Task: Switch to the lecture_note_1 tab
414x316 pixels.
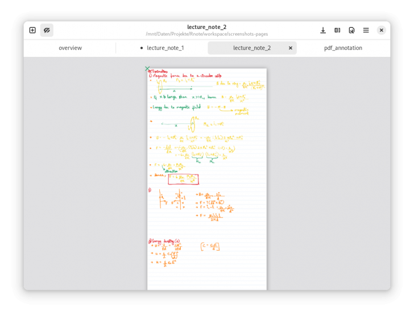Action: (162, 48)
